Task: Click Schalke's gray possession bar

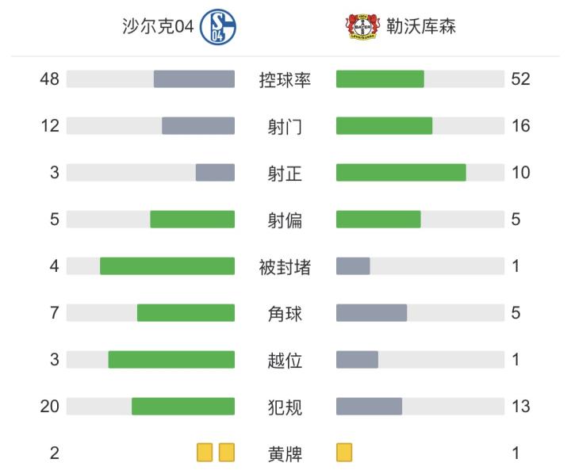Action: 194,79
